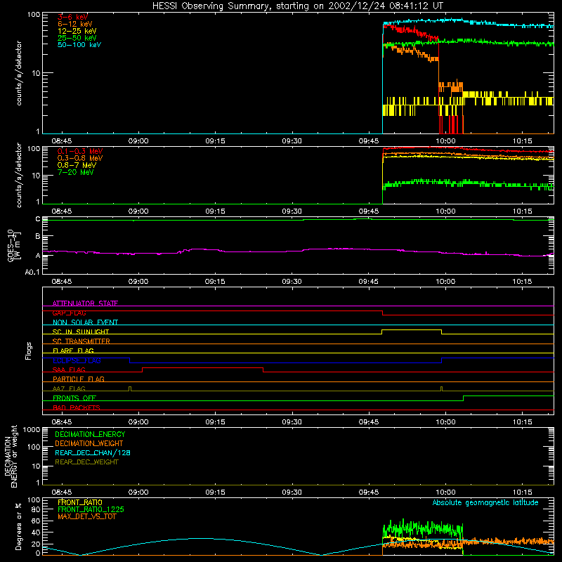The width and height of the screenshot is (562, 562).
Task: Click the Absolute geomagnetic latitude label
Action: (485, 502)
